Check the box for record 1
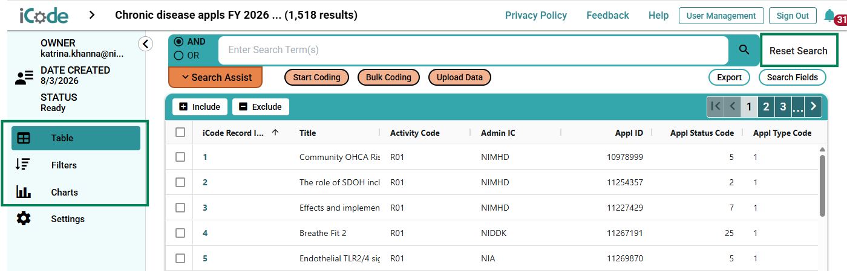The image size is (847, 271). pyautogui.click(x=180, y=157)
